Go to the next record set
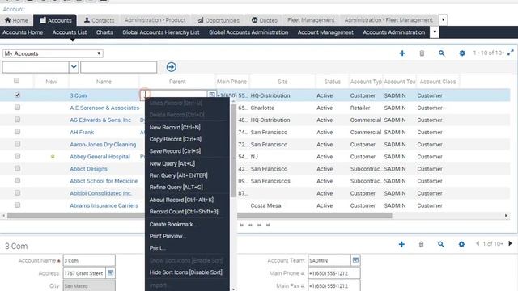This screenshot has height=291, width=518. tap(259, 225)
